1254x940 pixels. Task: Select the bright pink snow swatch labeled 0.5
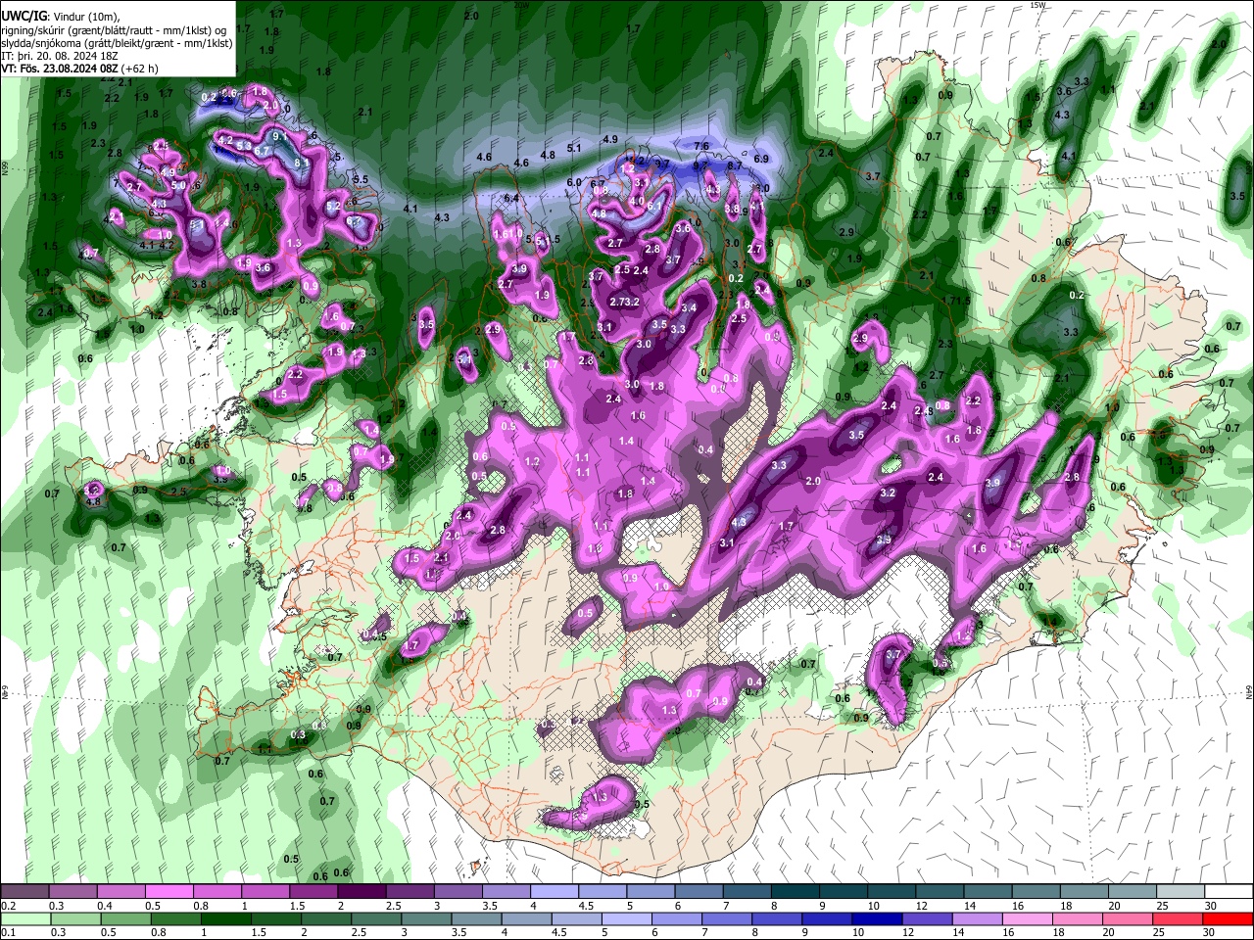(x=169, y=892)
